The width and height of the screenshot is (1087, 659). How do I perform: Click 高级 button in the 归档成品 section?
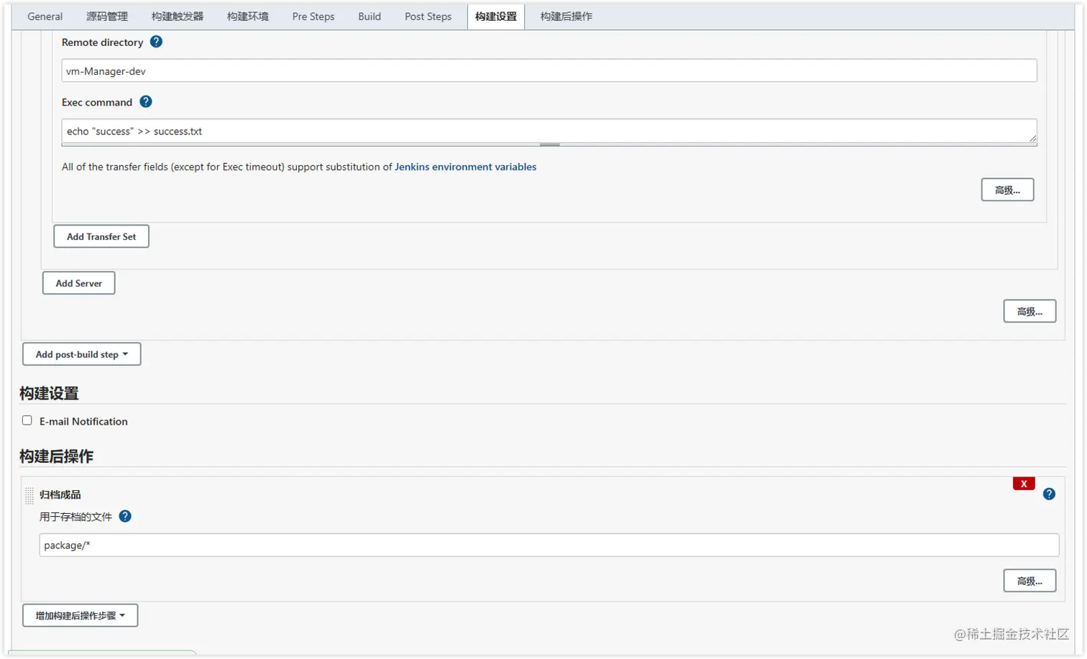[1029, 581]
